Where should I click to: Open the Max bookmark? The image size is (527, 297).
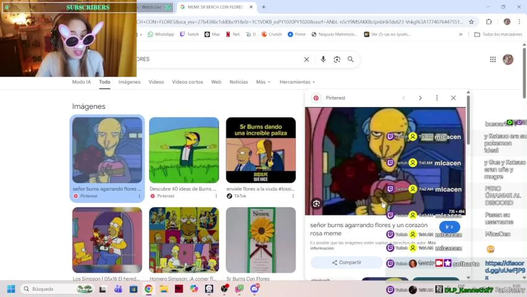pos(212,34)
